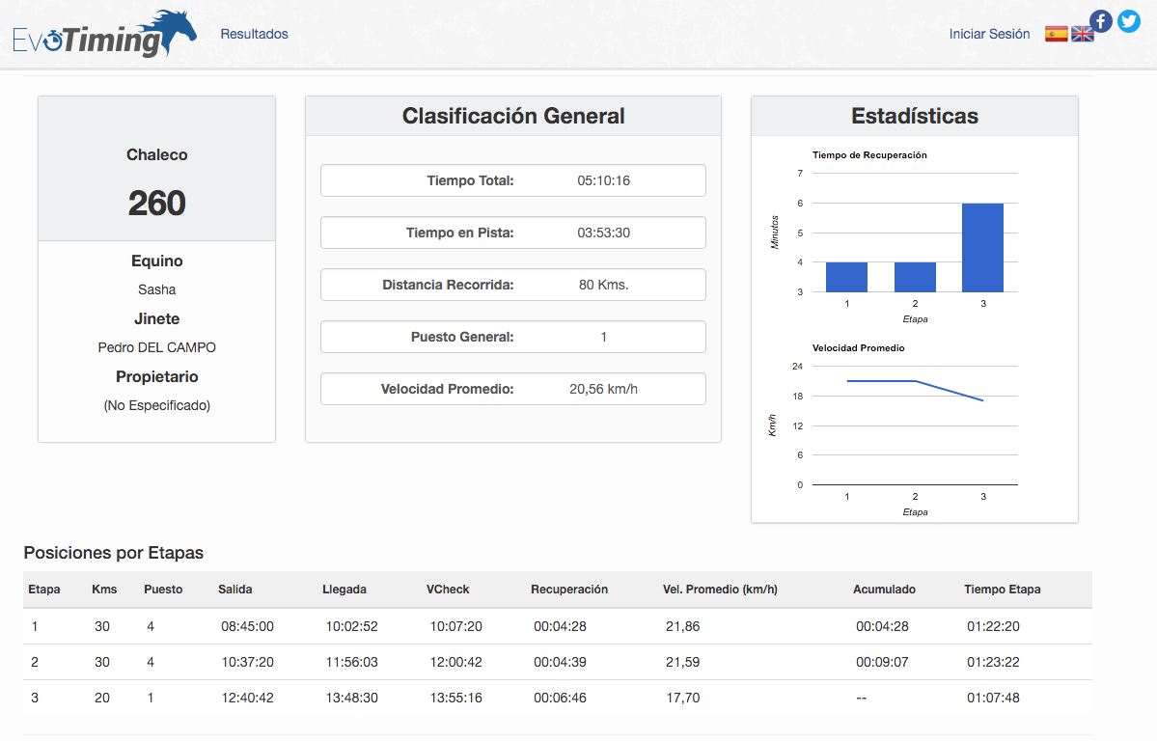This screenshot has height=741, width=1157.
Task: Click the EvoTiming horse logo
Action: point(104,33)
